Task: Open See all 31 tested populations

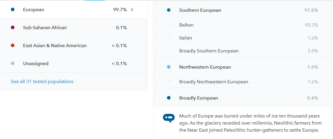Action: pyautogui.click(x=42, y=82)
